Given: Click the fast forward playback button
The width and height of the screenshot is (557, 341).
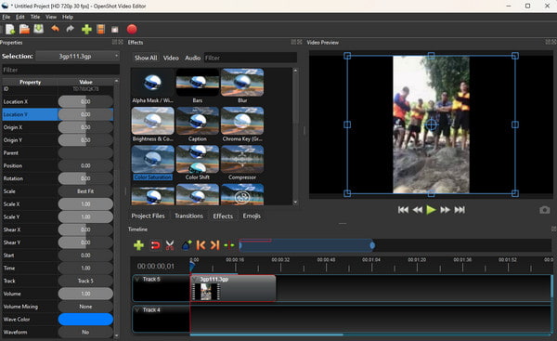Looking at the screenshot, I should 445,210.
